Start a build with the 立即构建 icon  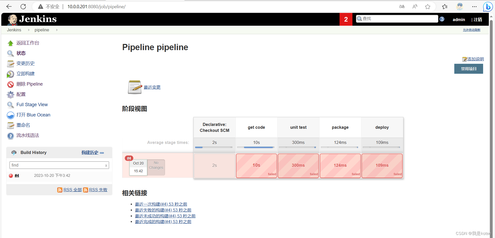(x=11, y=74)
